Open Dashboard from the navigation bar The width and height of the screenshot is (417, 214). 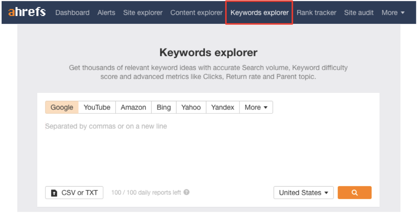click(72, 13)
